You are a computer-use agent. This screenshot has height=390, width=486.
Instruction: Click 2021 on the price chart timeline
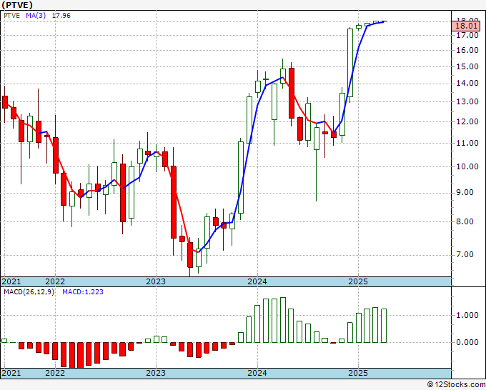click(11, 281)
